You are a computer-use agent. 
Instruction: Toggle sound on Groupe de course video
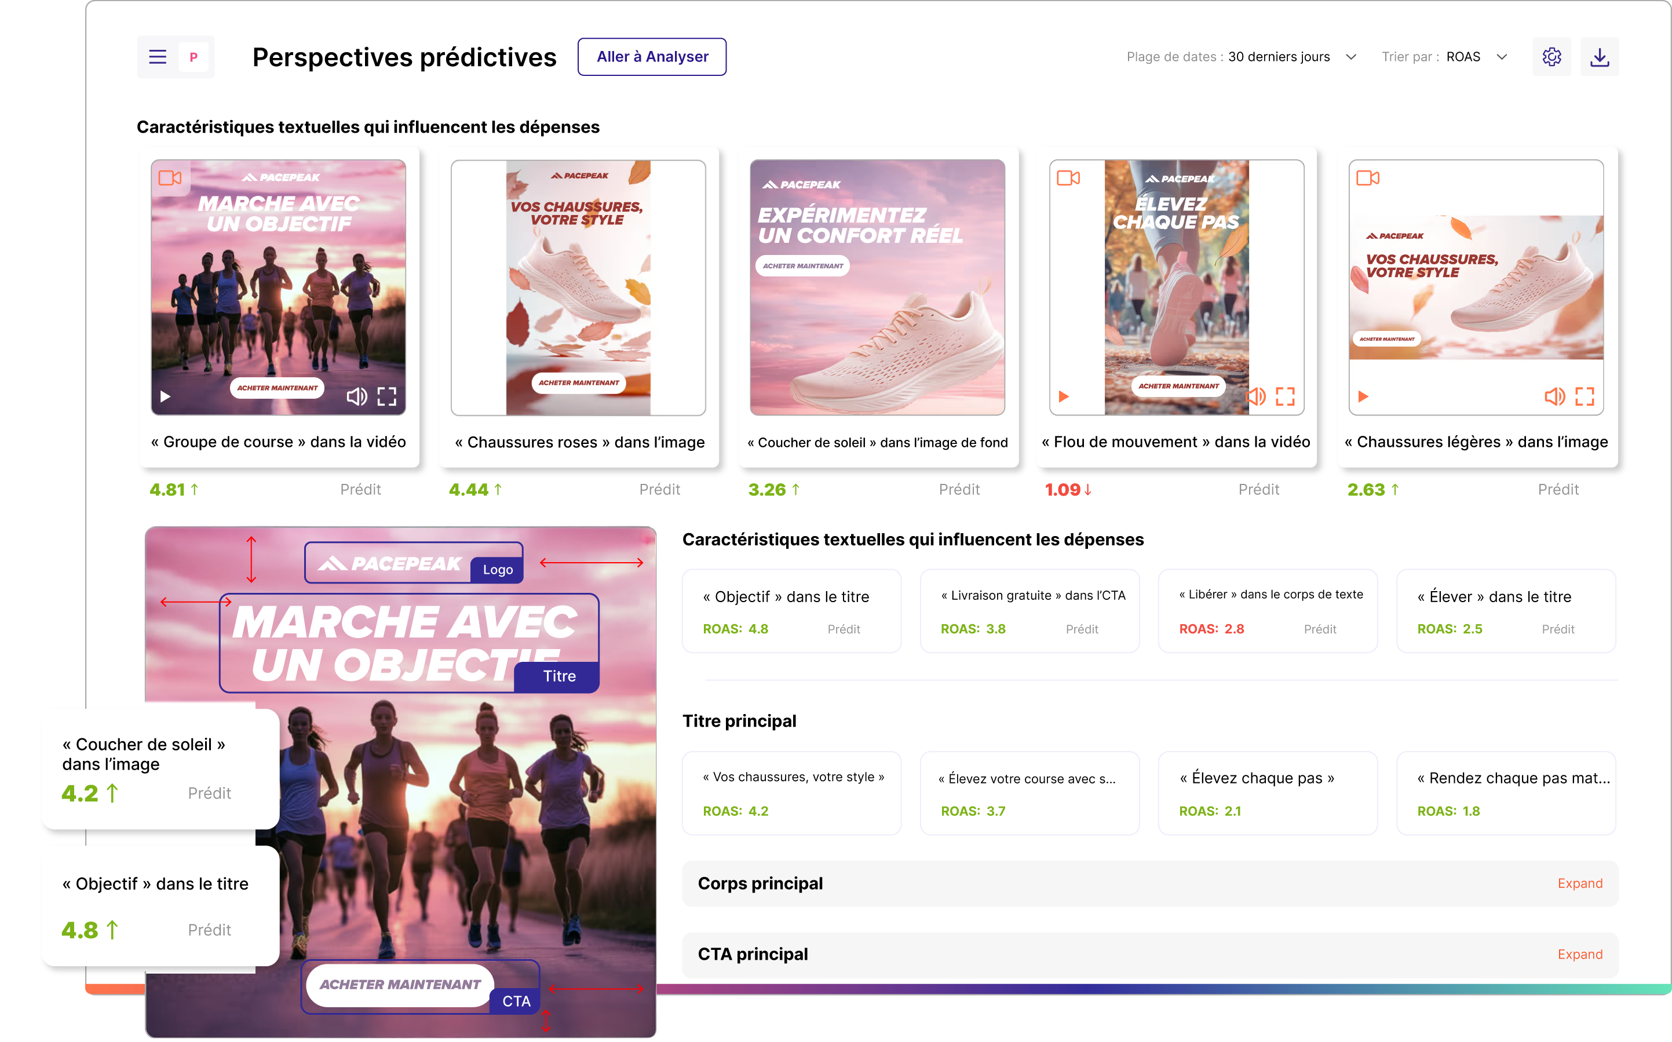point(356,396)
